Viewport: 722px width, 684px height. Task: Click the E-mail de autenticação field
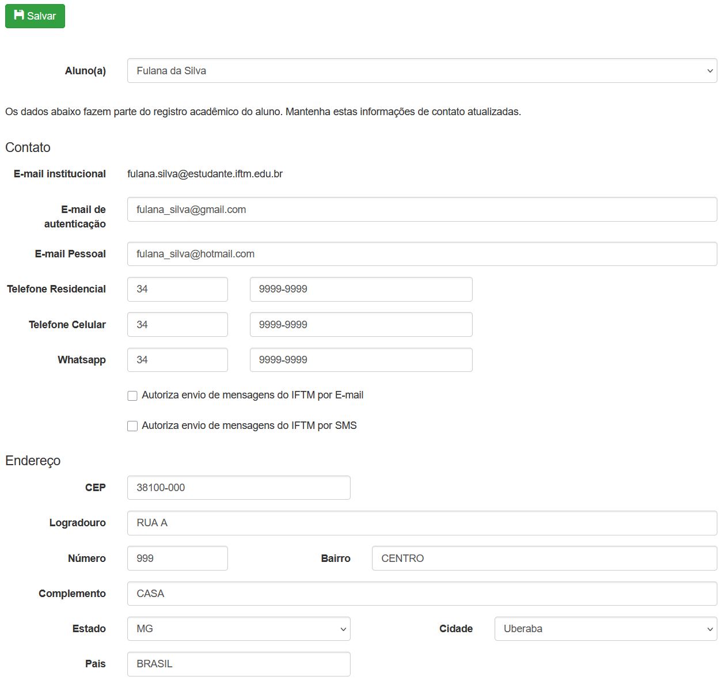(x=421, y=210)
